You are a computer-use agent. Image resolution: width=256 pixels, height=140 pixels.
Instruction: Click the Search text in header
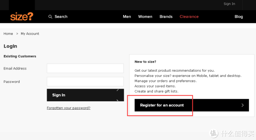pos(61,17)
